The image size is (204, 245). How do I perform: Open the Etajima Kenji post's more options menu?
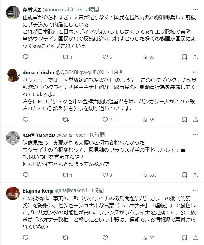point(195,190)
